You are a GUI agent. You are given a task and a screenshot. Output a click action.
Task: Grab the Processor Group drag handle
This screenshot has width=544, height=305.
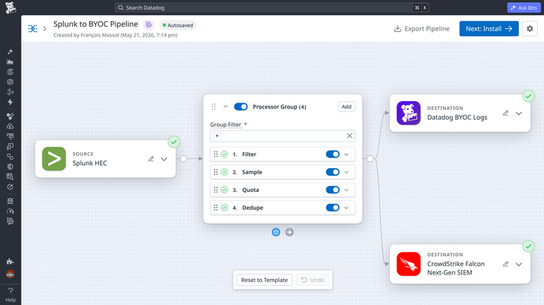pos(214,106)
